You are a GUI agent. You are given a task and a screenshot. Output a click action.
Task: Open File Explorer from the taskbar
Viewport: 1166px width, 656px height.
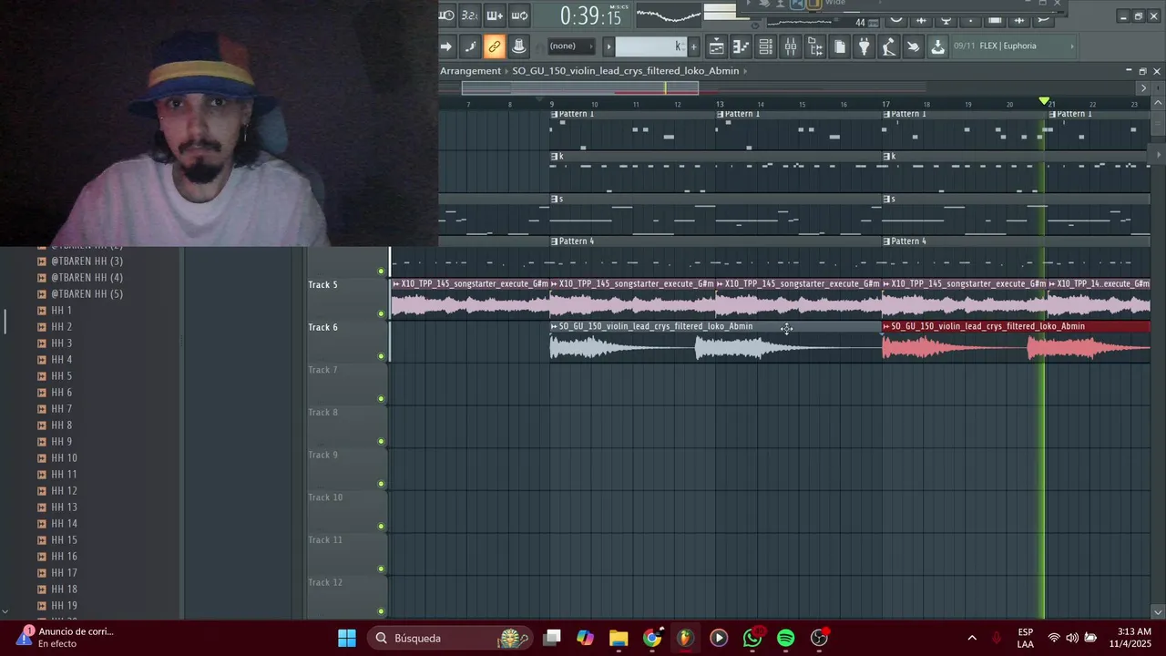[x=619, y=638]
